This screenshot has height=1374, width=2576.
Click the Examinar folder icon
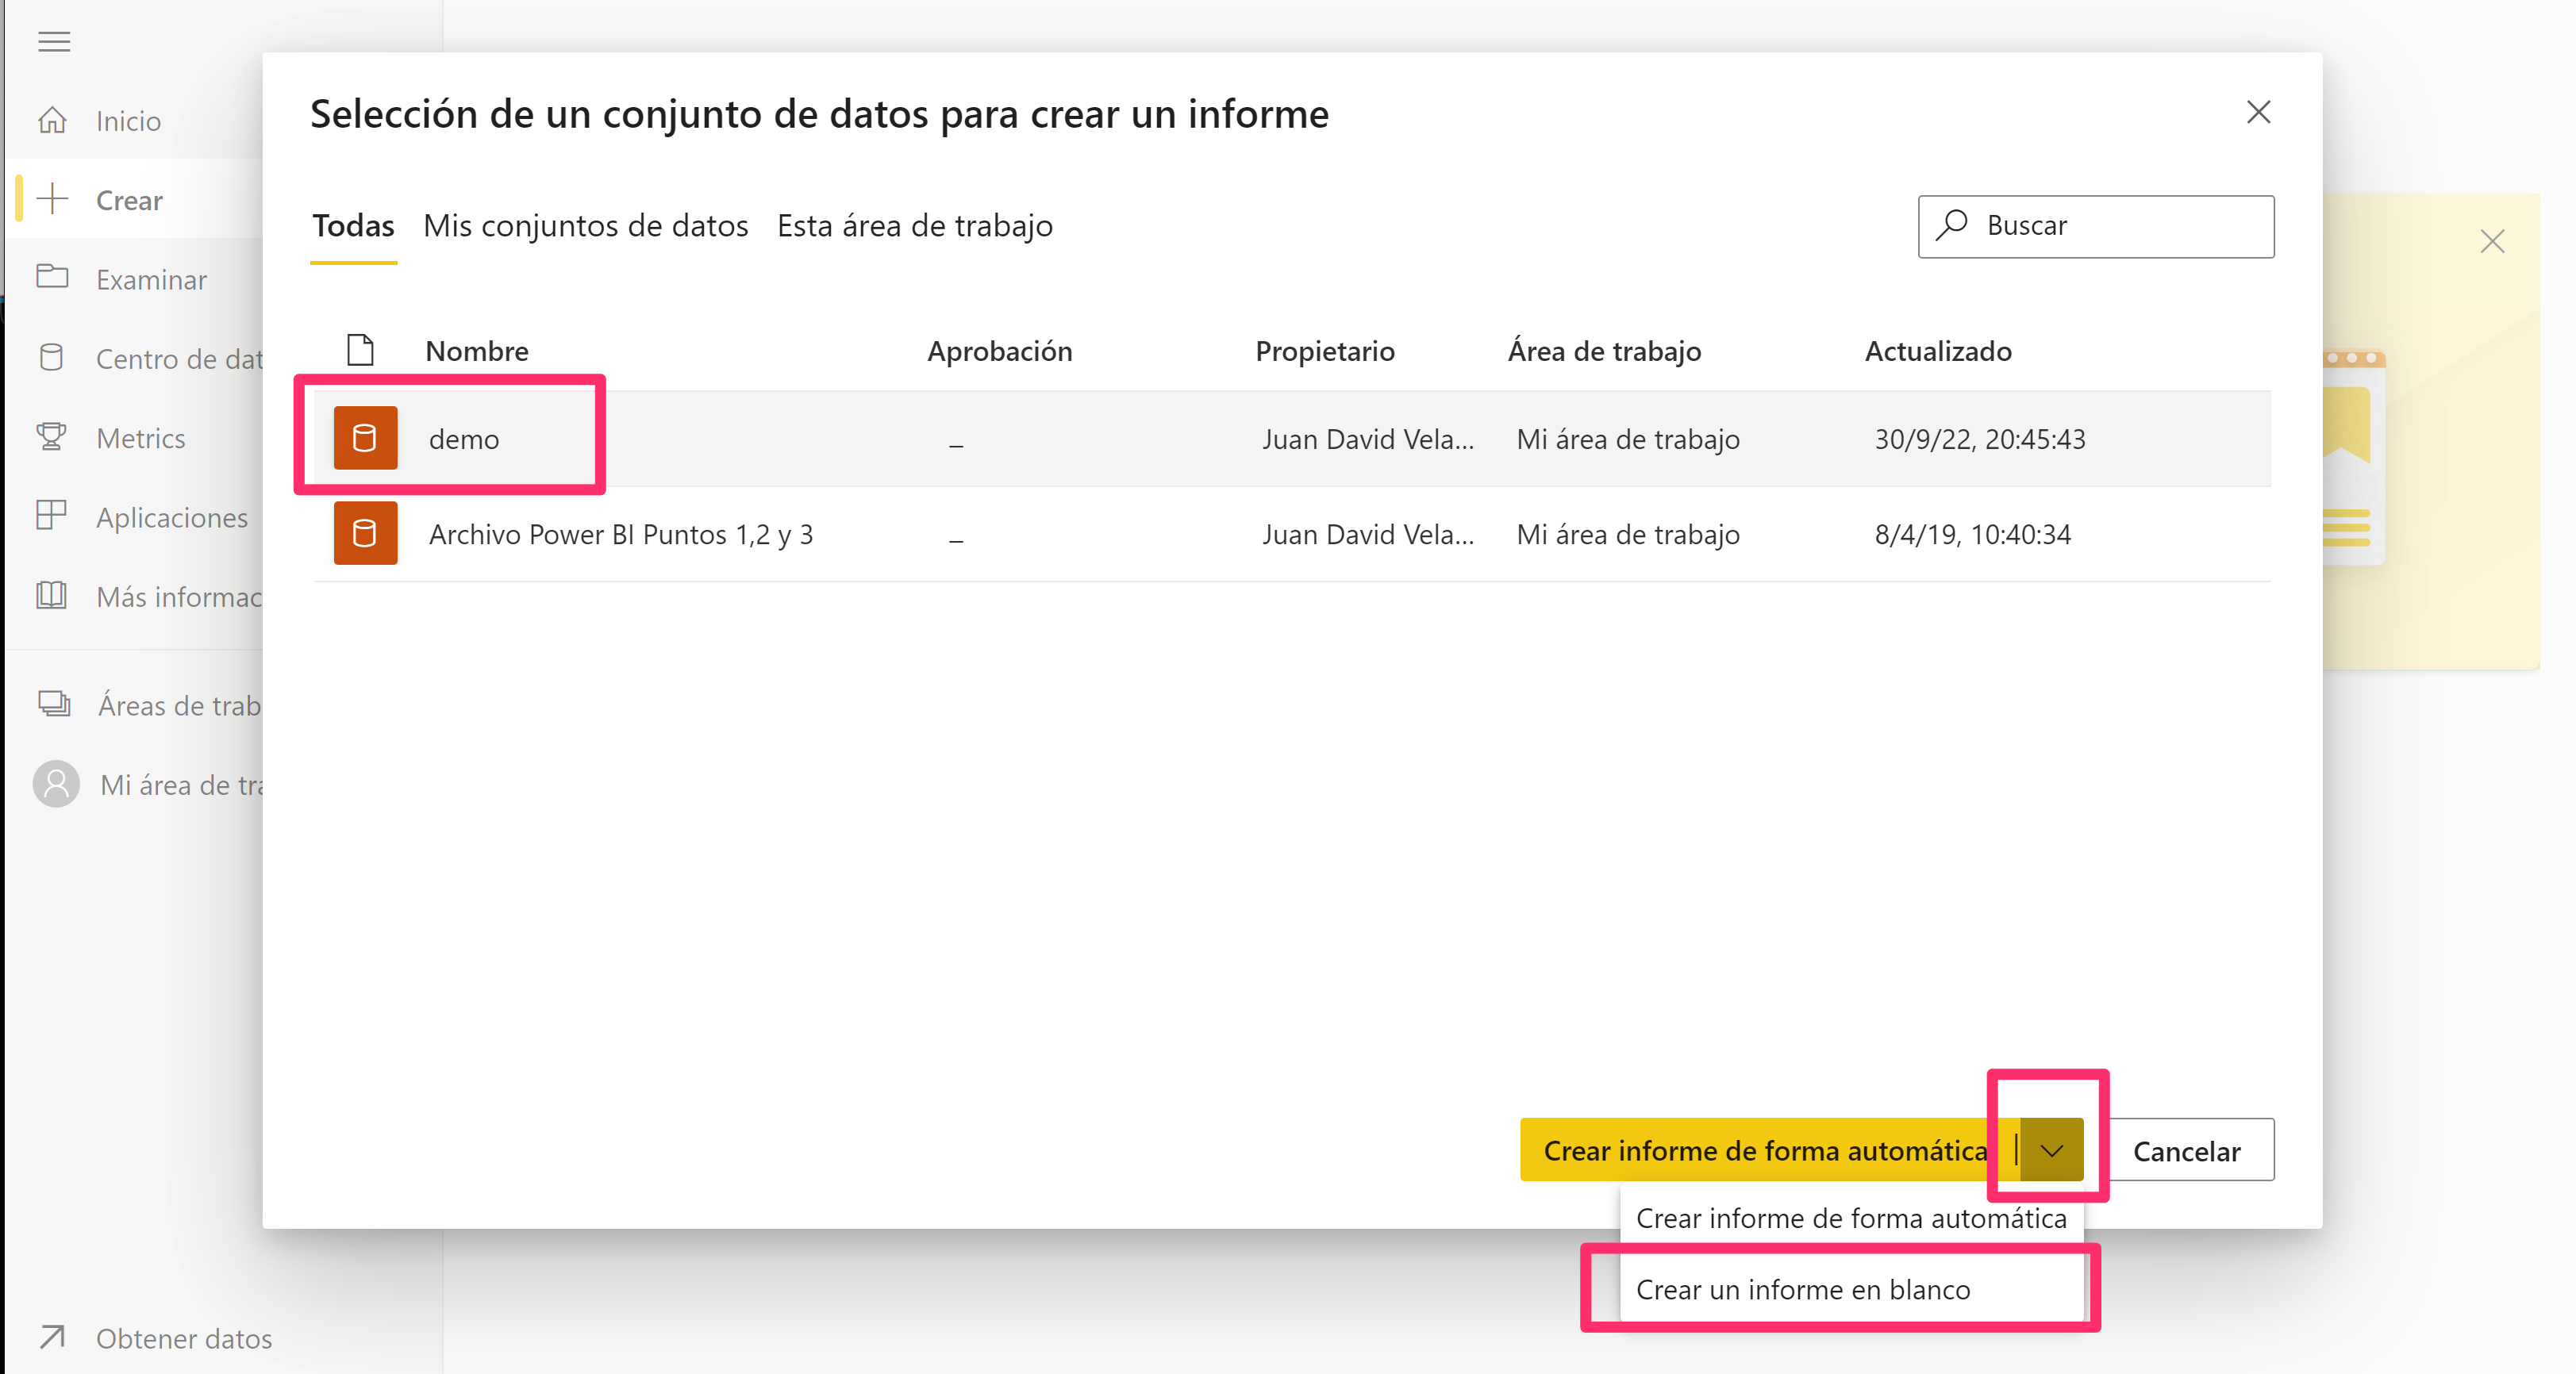tap(52, 278)
